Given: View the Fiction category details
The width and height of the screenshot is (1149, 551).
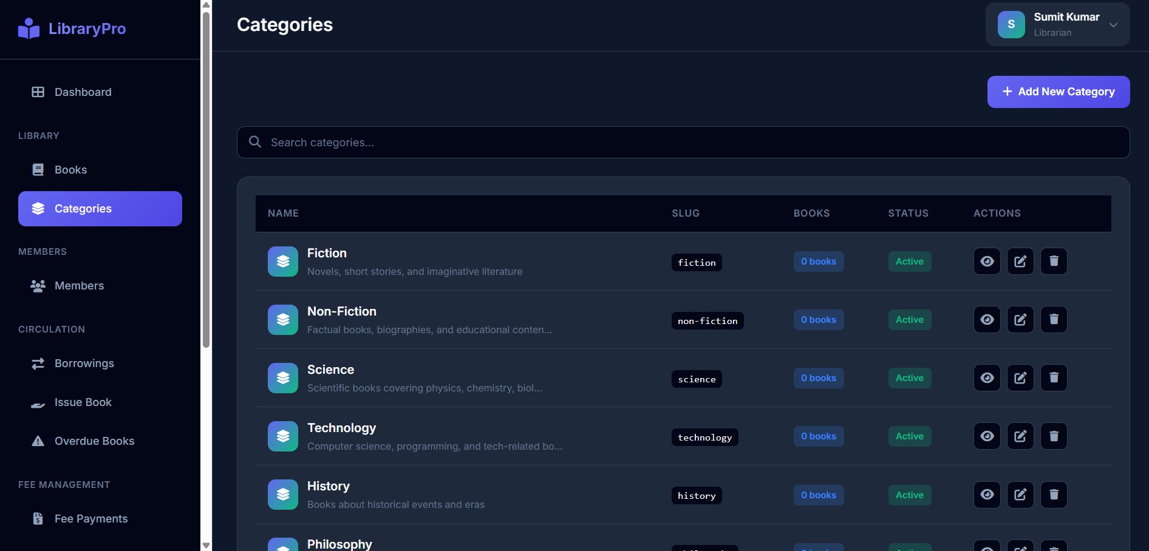Looking at the screenshot, I should point(987,262).
